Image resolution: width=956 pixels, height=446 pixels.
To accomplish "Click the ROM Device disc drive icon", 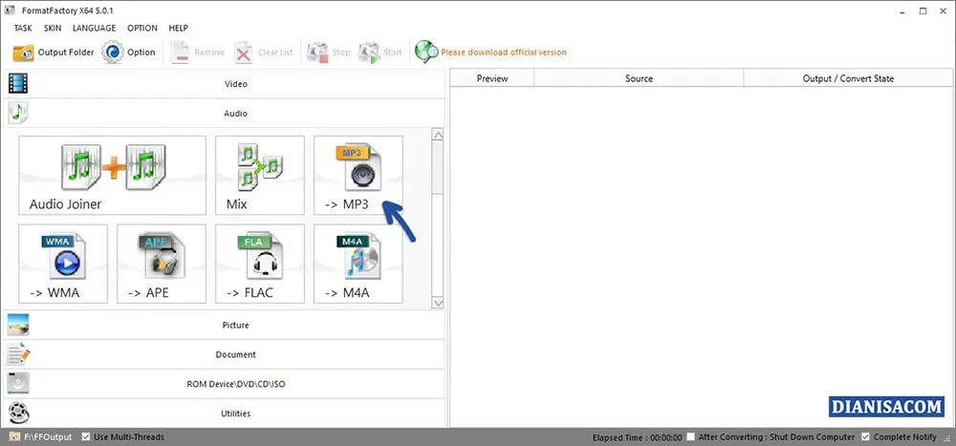I will coord(18,383).
